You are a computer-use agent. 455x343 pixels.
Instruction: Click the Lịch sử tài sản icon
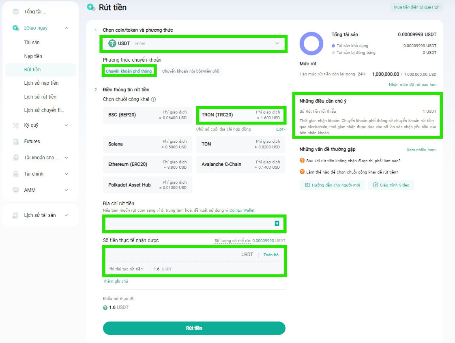[16, 215]
